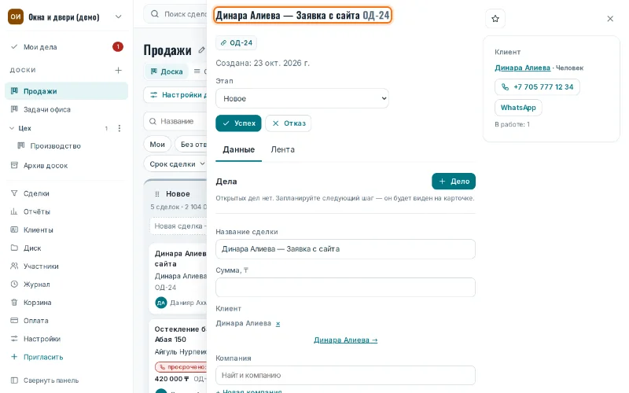Screen dimensions: 629x393
Task: Click the Корзина trash icon
Action: 14,303
